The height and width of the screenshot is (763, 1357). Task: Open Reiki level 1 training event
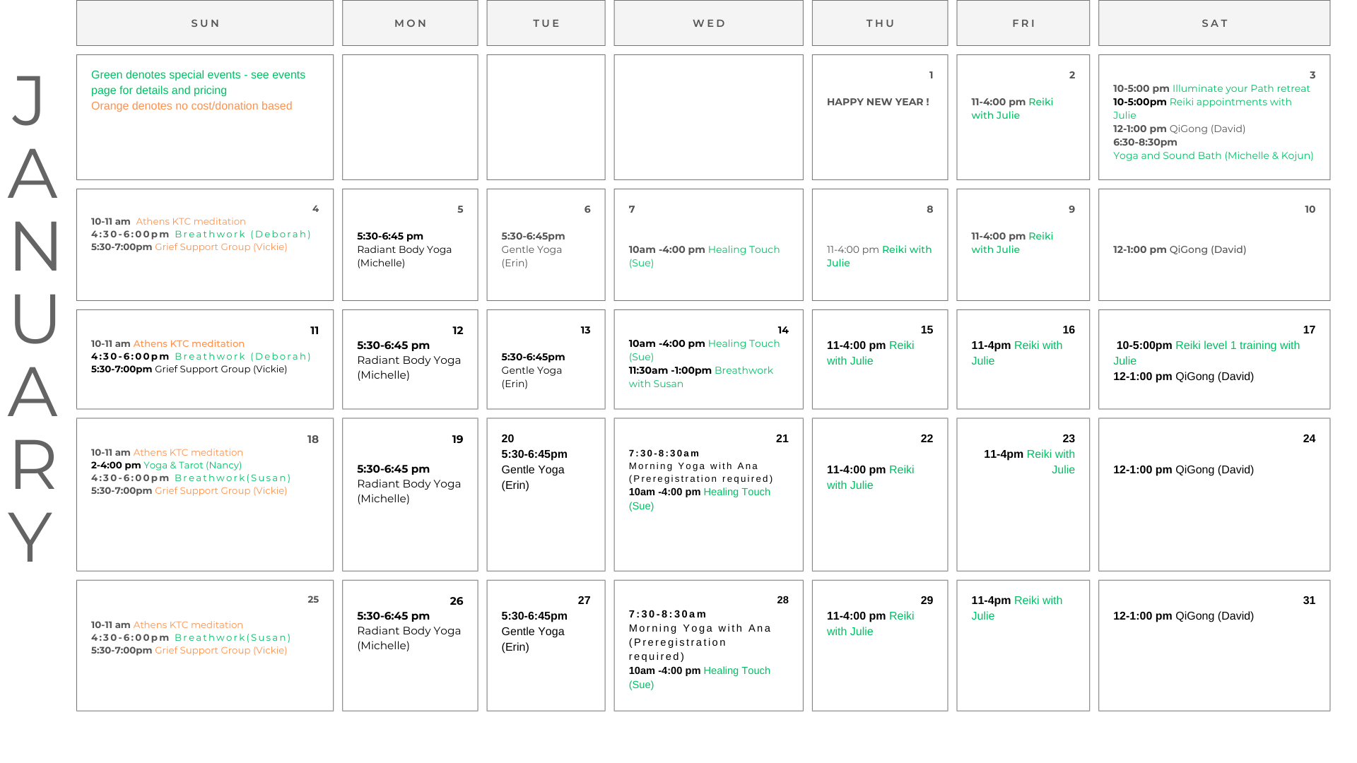click(x=1237, y=345)
